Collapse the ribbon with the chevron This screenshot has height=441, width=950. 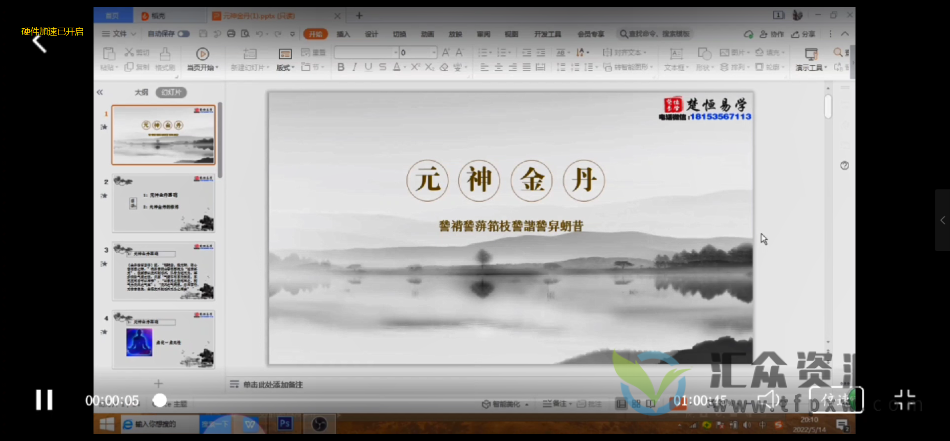[x=845, y=34]
